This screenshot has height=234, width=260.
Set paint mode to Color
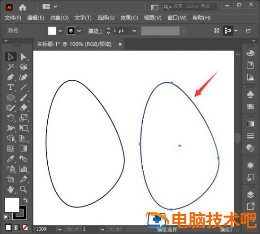9,227
